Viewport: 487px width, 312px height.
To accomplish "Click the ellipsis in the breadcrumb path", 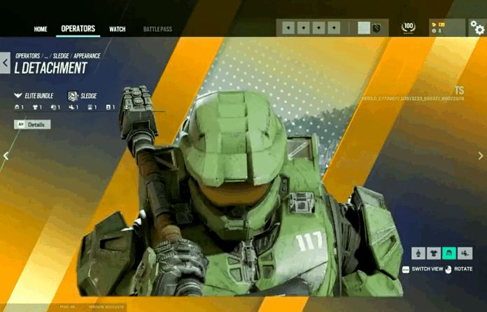I will pos(46,56).
